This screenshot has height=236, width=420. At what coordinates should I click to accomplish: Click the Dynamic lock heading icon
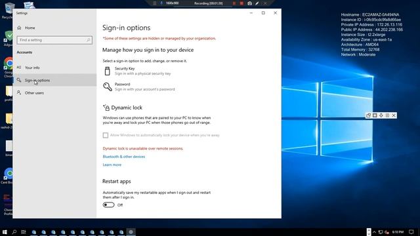[x=106, y=108]
